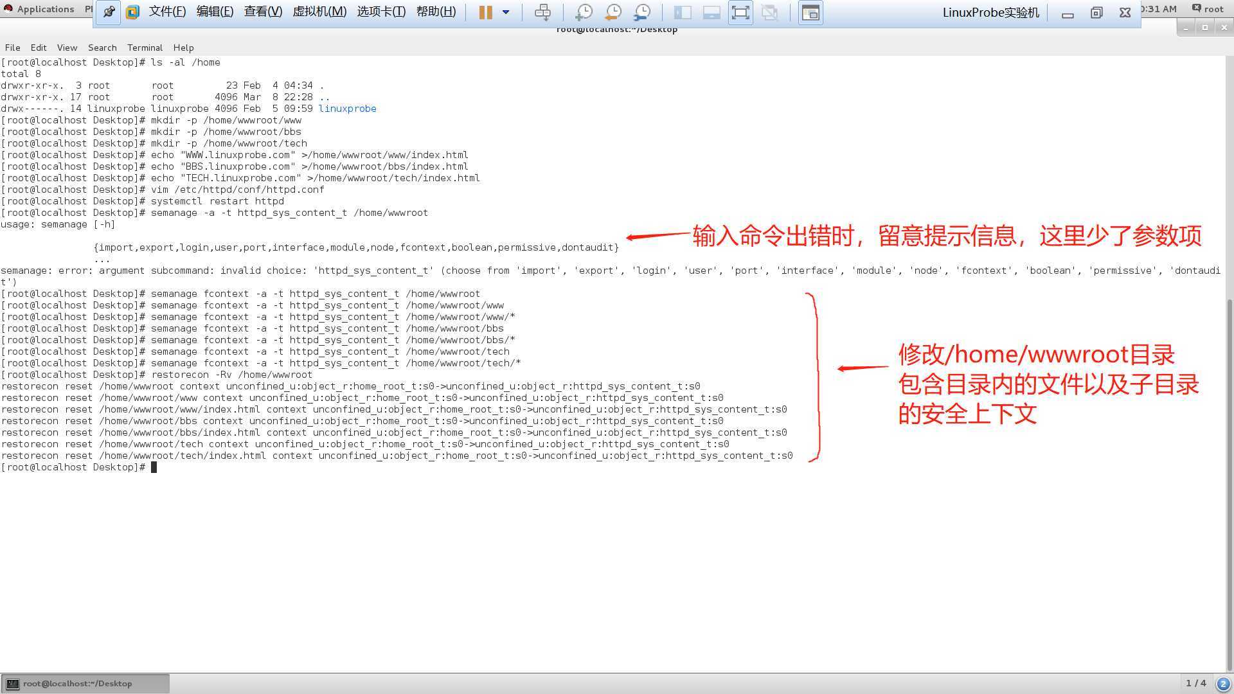Open the 帮助(H) menu
Screen dimensions: 1234x694
point(436,12)
